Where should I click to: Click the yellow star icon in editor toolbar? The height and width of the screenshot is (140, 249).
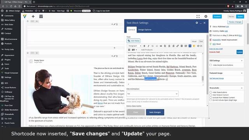click(194, 46)
